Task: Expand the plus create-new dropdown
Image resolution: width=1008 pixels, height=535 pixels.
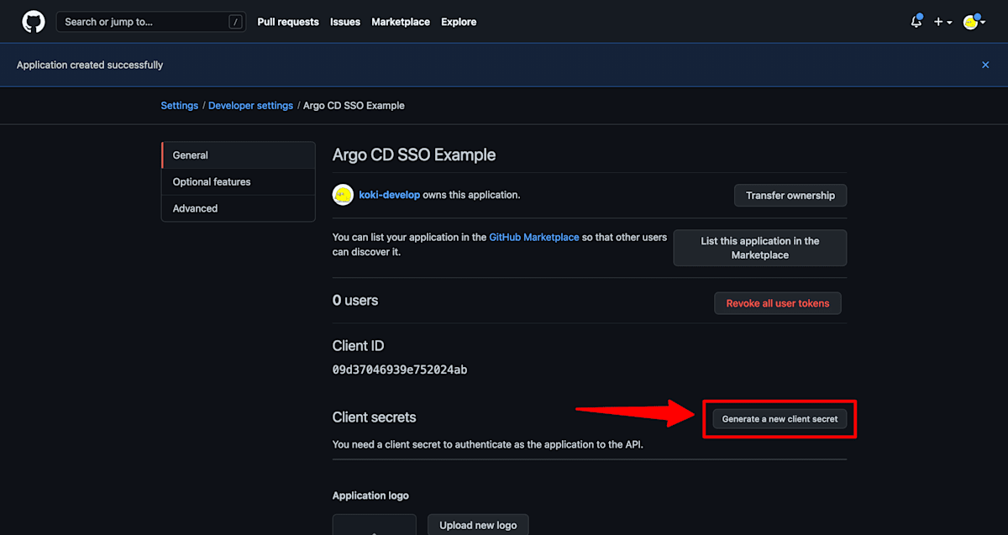Action: [942, 22]
